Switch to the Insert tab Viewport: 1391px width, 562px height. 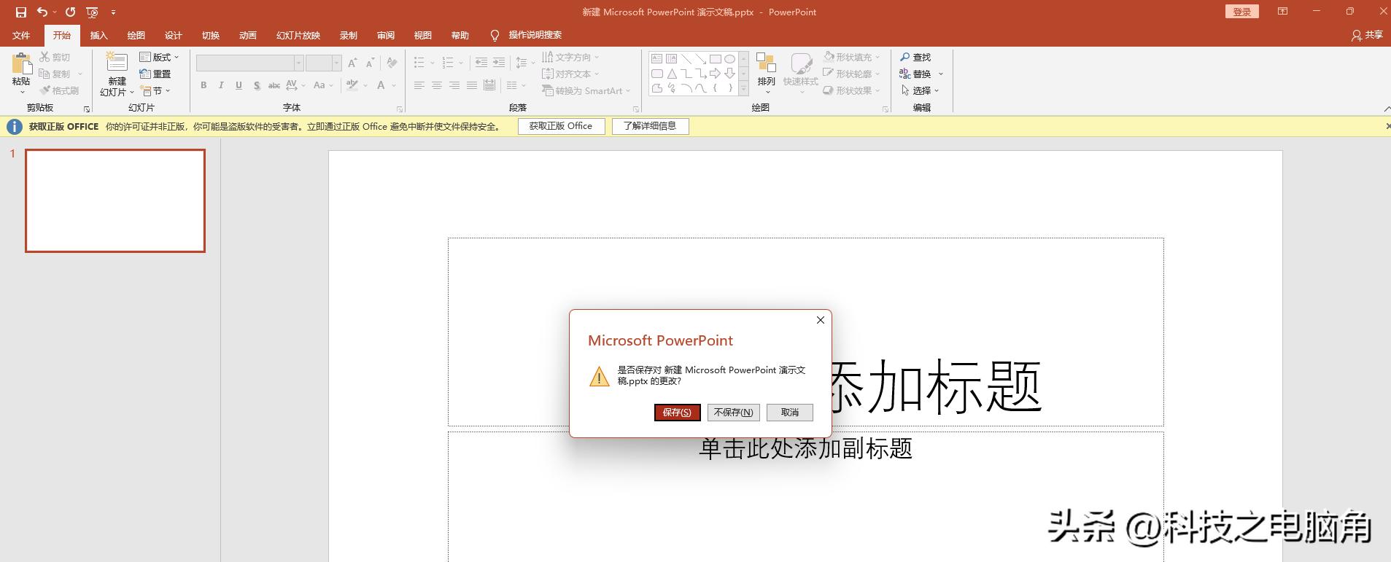coord(98,36)
